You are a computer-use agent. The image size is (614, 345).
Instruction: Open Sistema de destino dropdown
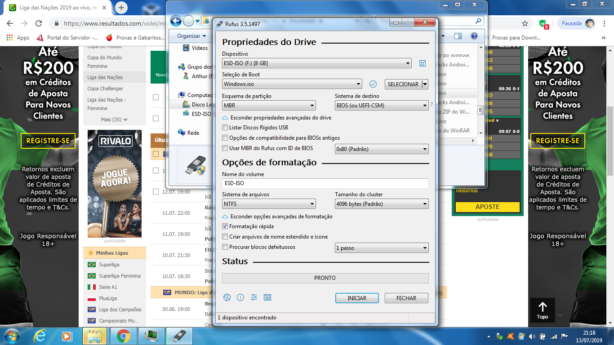(382, 106)
